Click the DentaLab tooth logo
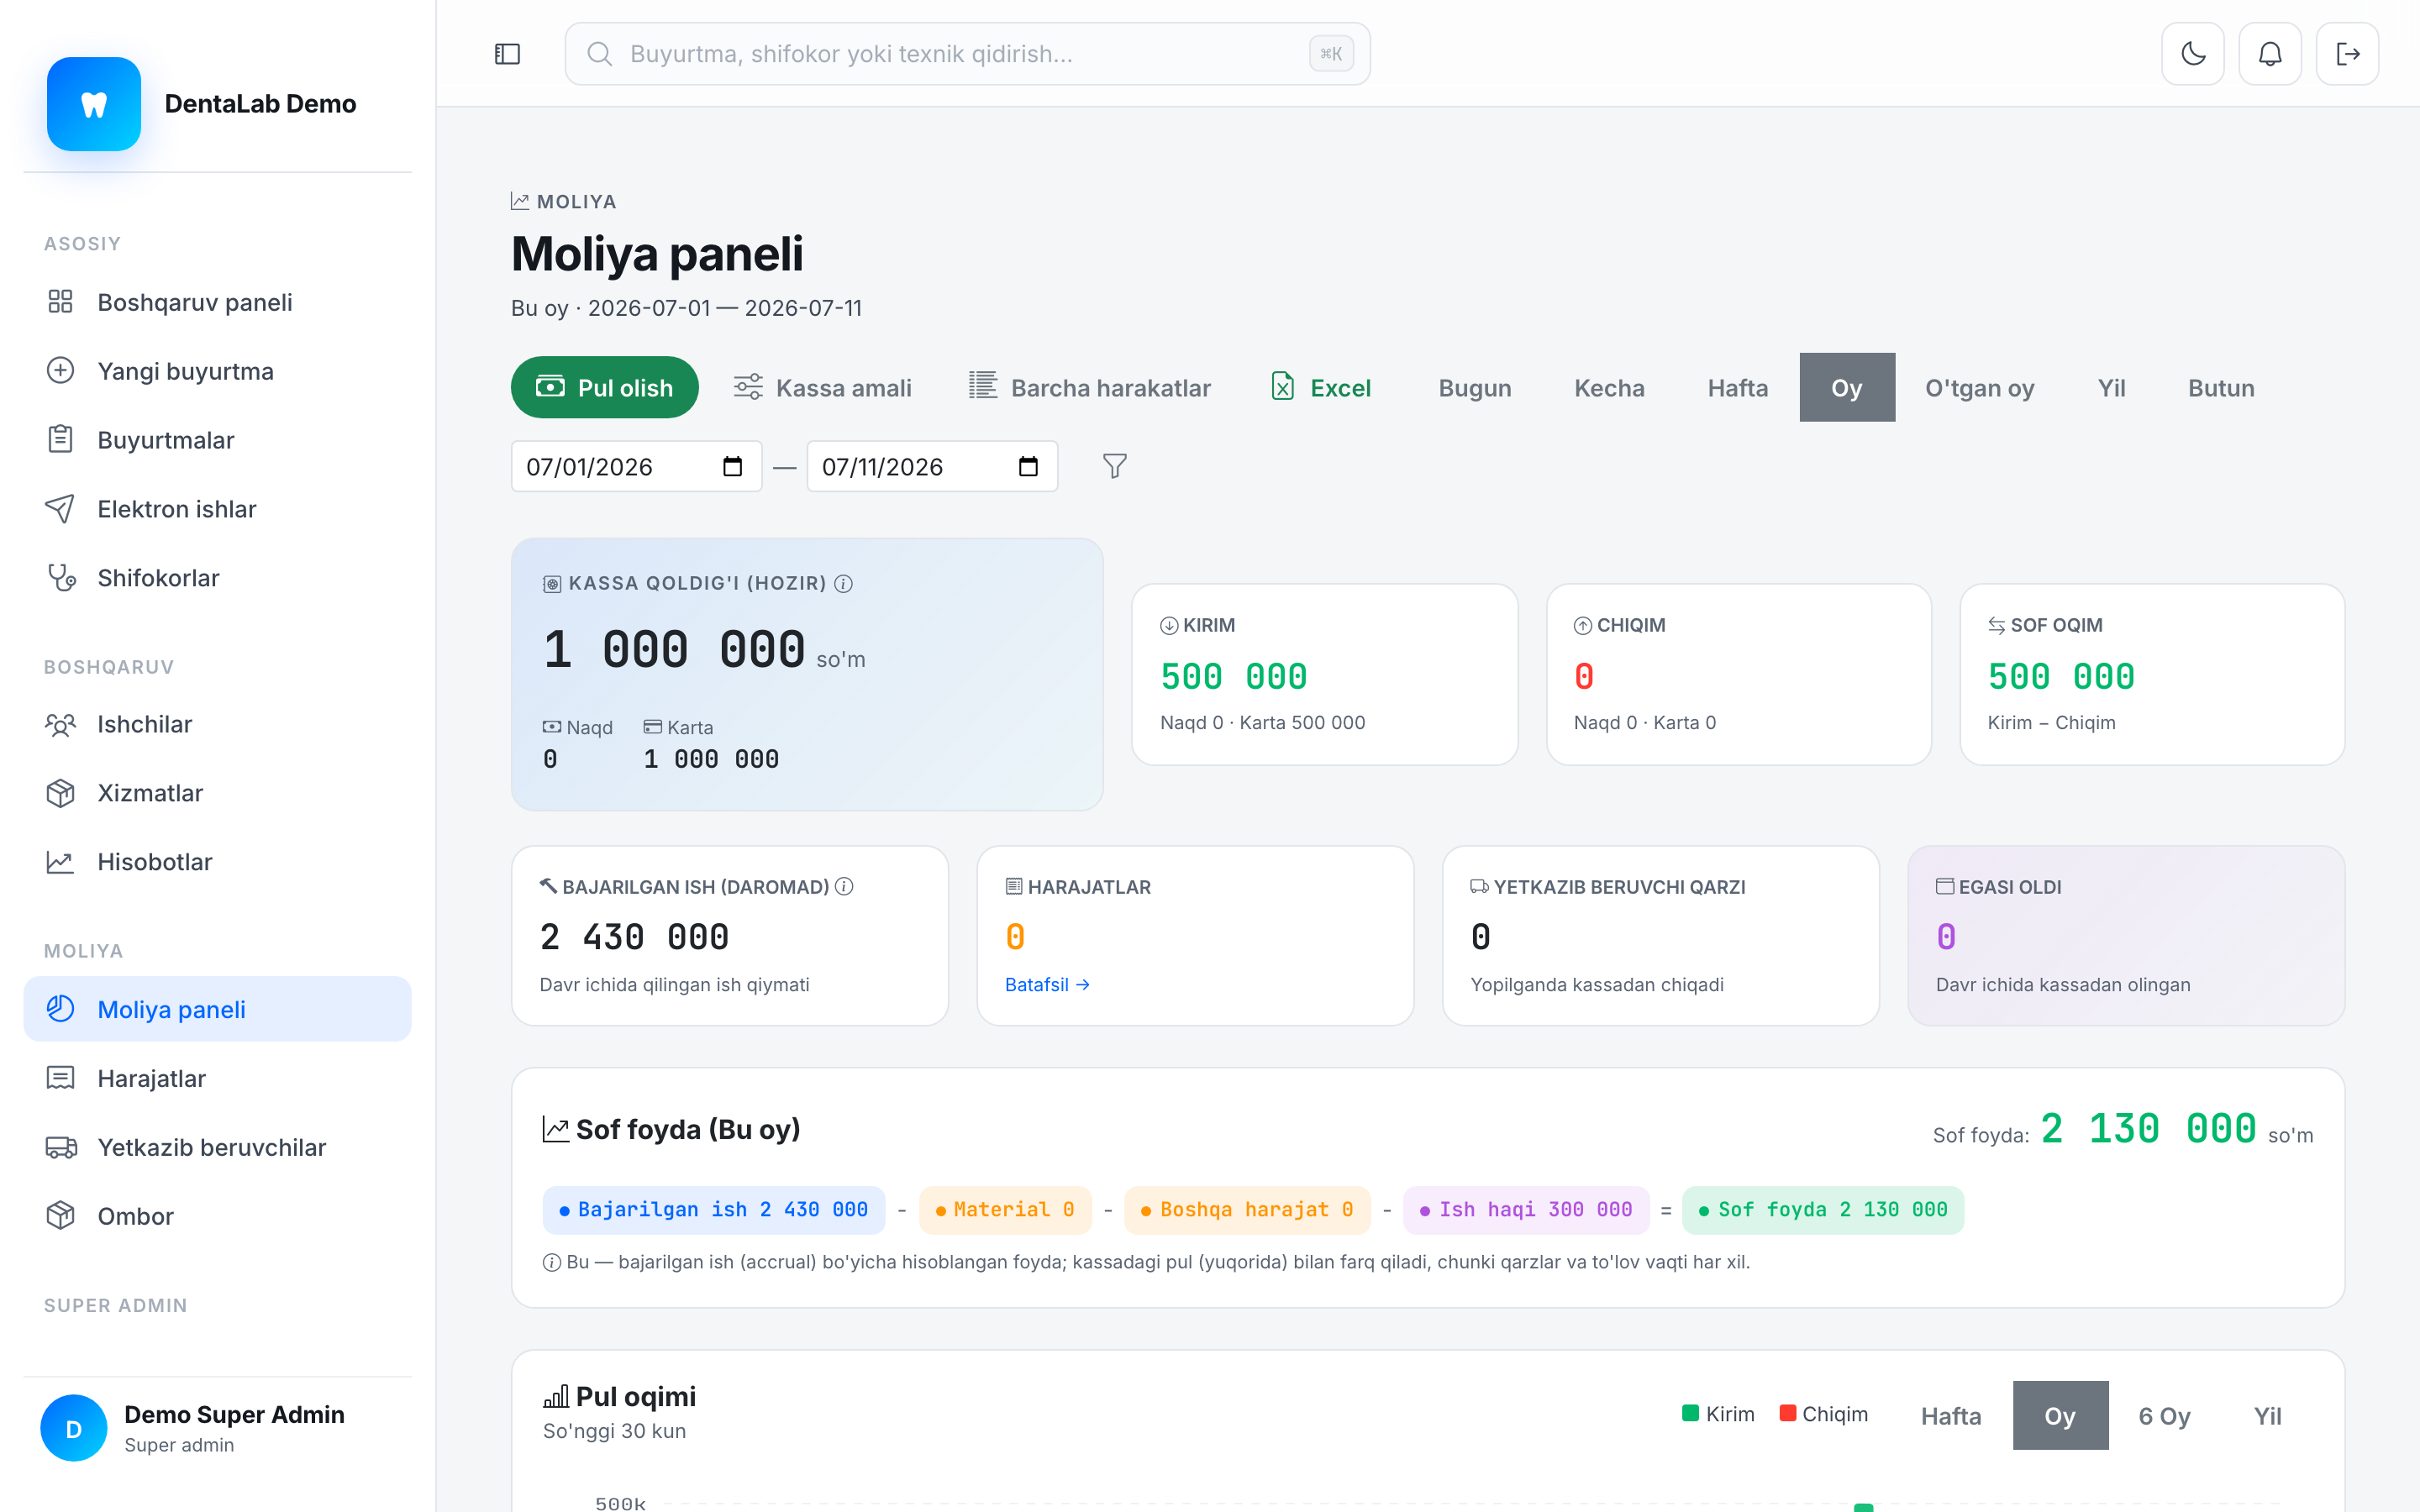The image size is (2420, 1512). coord(94,104)
